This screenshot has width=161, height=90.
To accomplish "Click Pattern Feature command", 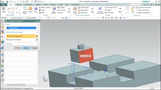I will pyautogui.click(x=45, y=7).
